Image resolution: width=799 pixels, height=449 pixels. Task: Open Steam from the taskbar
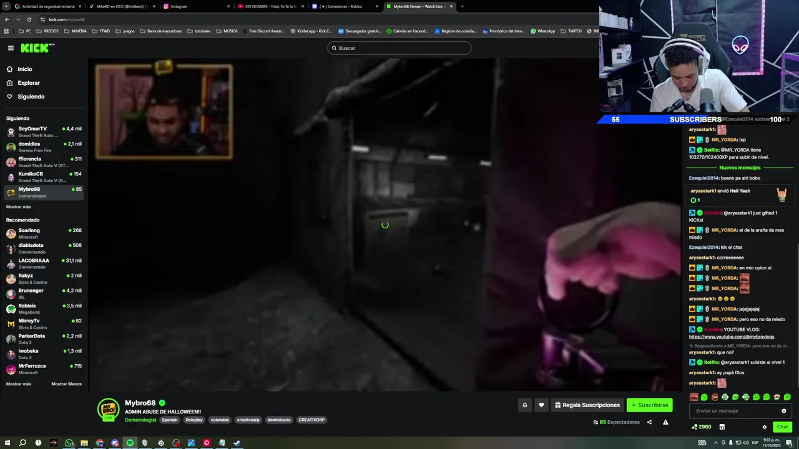[x=237, y=443]
